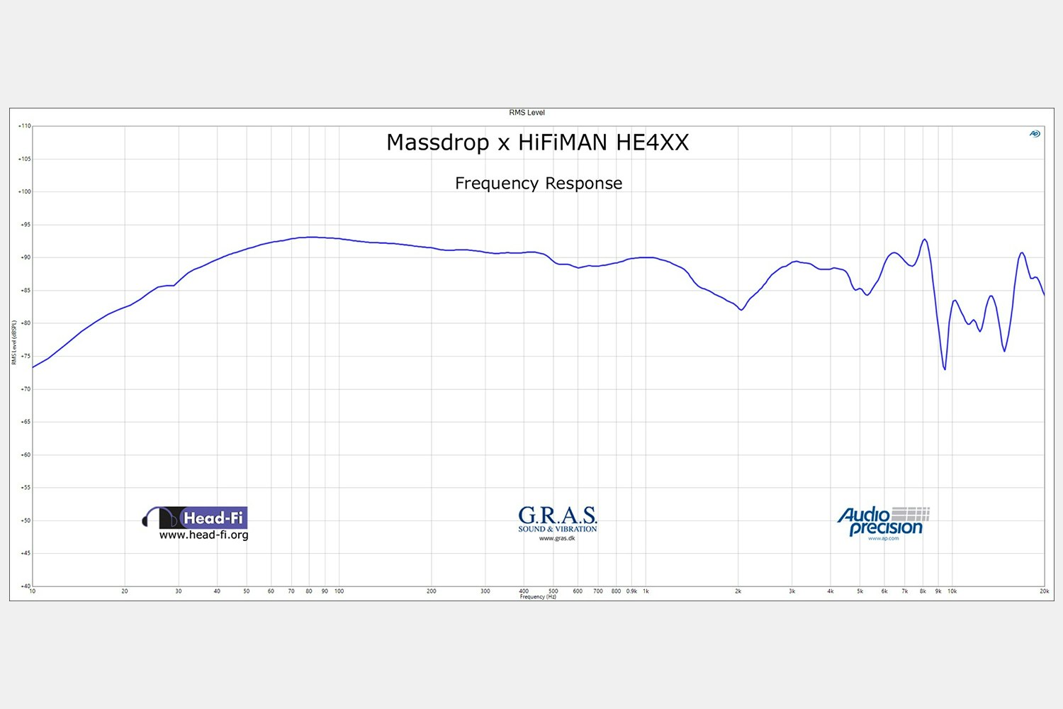Click the G.R.A.S. Sound & Vibration logo

[557, 518]
